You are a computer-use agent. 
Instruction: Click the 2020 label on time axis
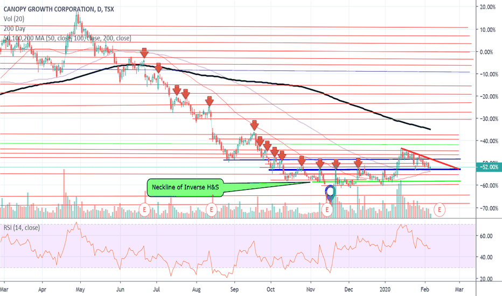[385, 290]
